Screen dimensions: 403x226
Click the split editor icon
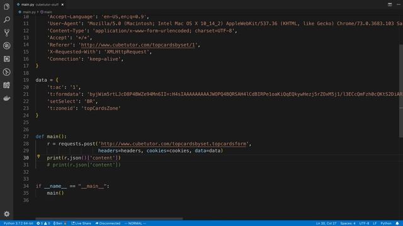(x=390, y=4)
